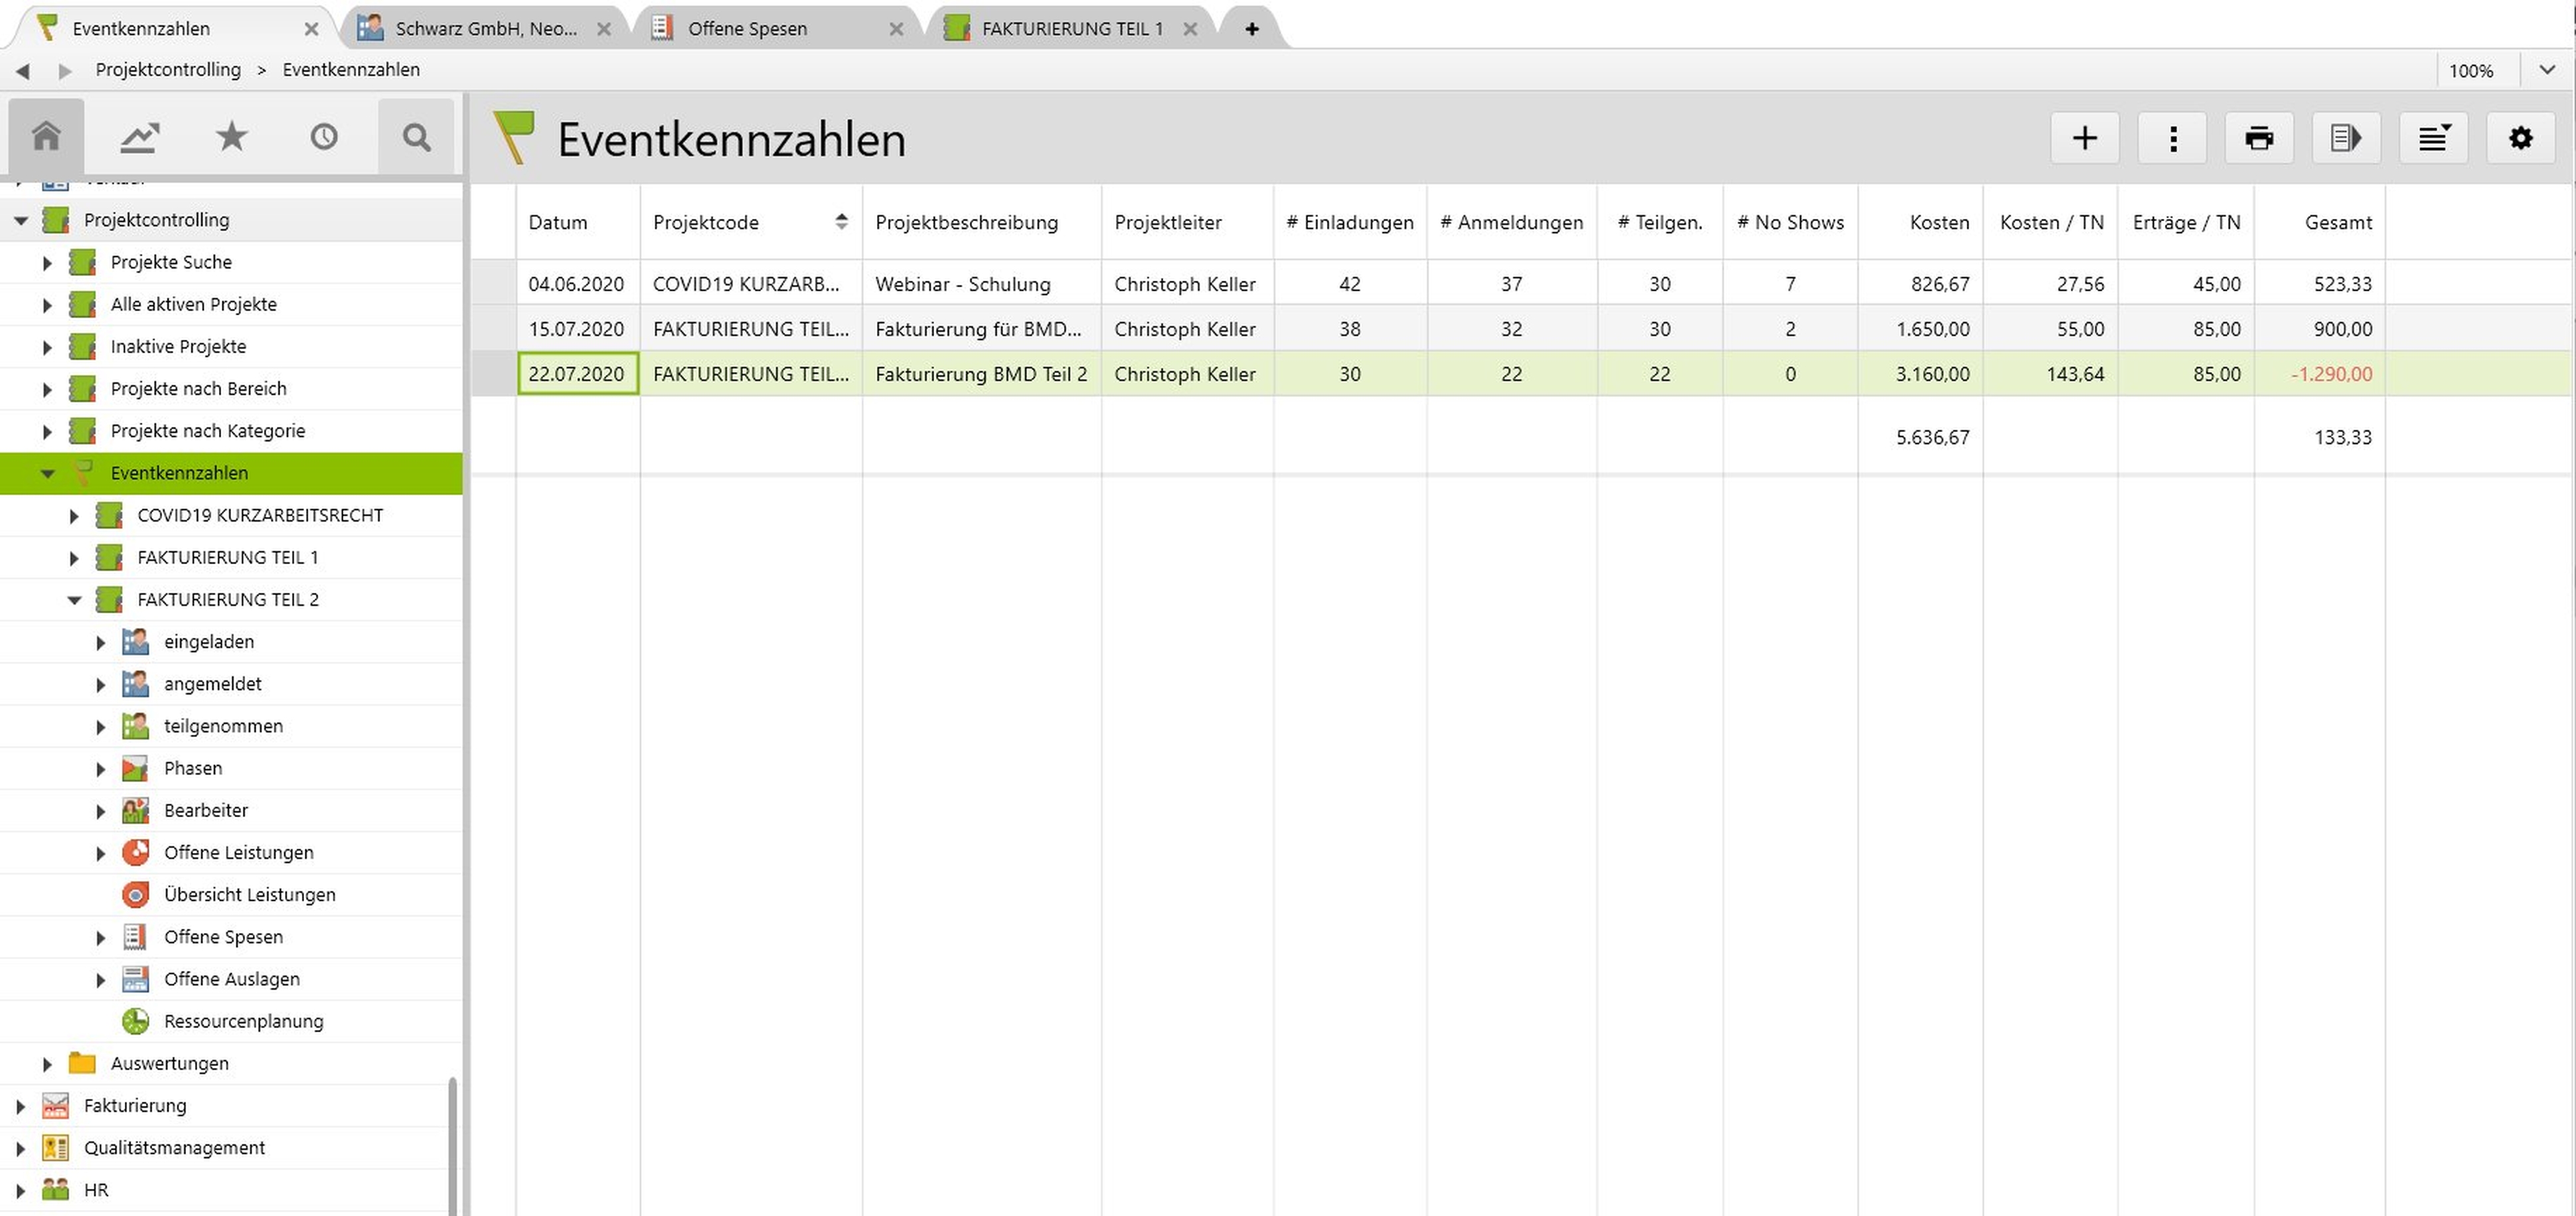Open the chart analytics sidebar icon
The height and width of the screenshot is (1216, 2576).
pos(139,136)
